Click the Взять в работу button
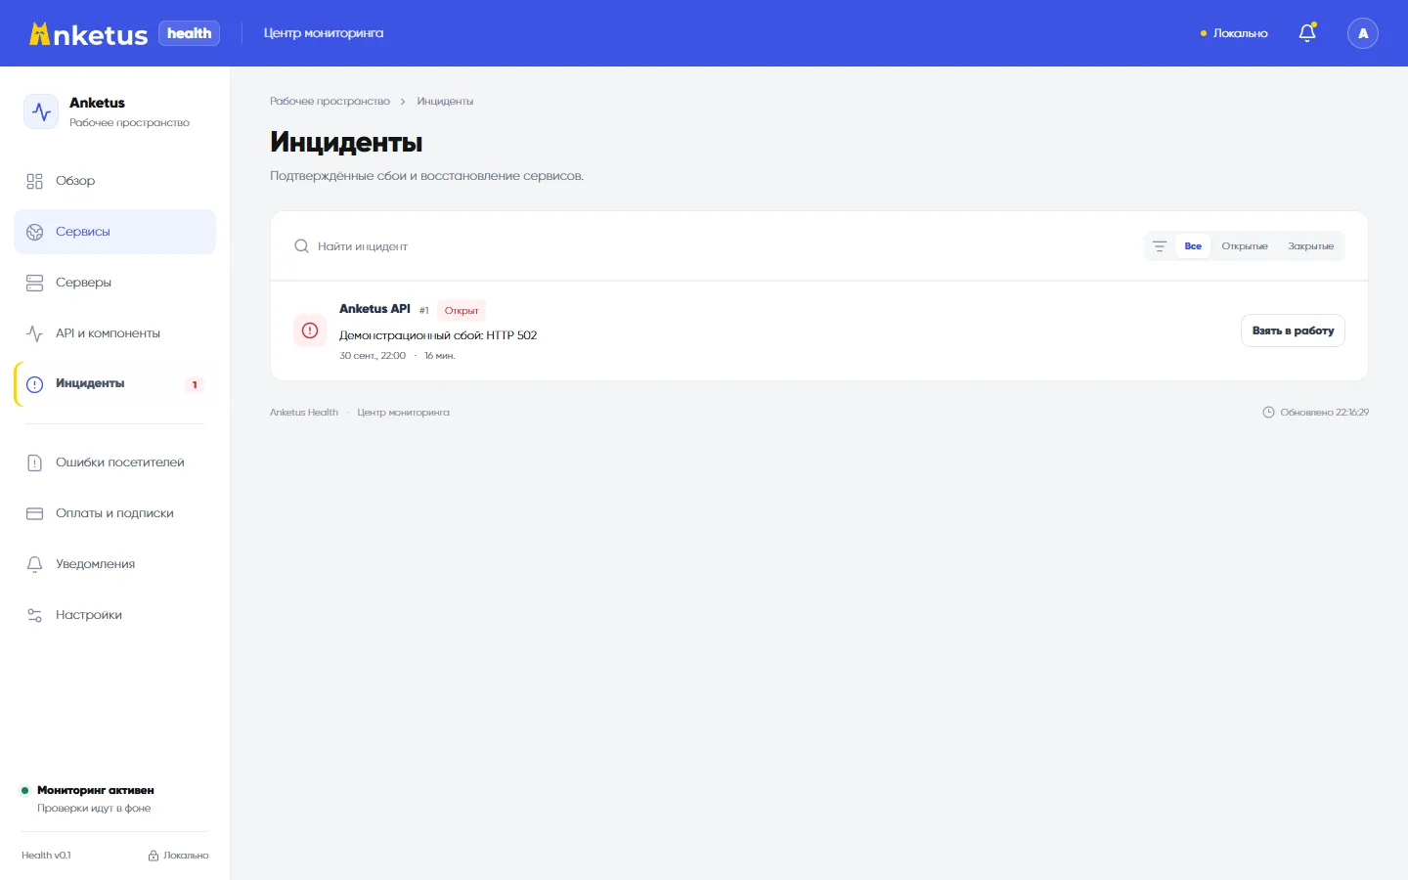The height and width of the screenshot is (880, 1408). point(1293,330)
